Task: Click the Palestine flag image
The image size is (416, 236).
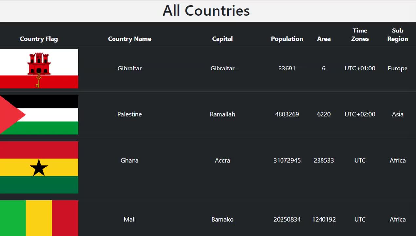Action: [x=39, y=115]
